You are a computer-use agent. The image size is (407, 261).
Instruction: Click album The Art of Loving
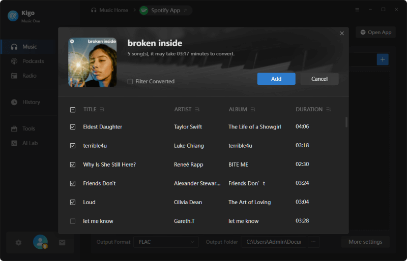[x=249, y=202]
